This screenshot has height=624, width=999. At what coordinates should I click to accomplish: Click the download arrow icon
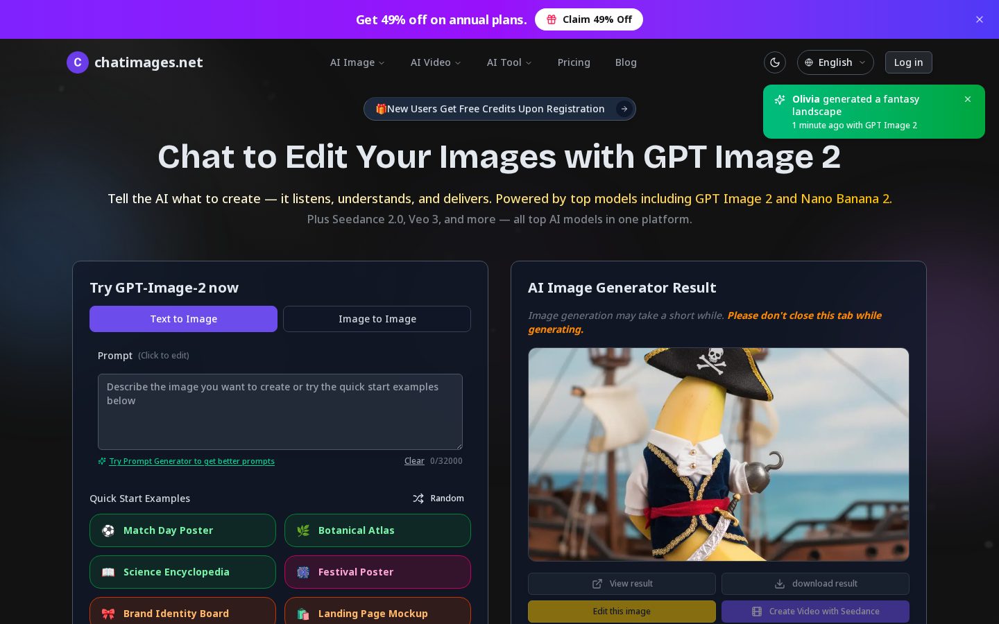[x=780, y=584]
